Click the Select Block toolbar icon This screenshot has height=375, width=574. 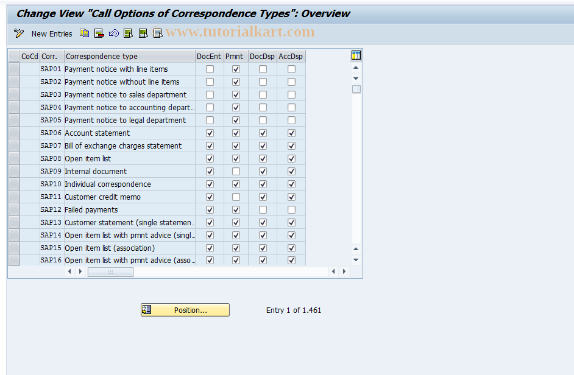coord(143,33)
